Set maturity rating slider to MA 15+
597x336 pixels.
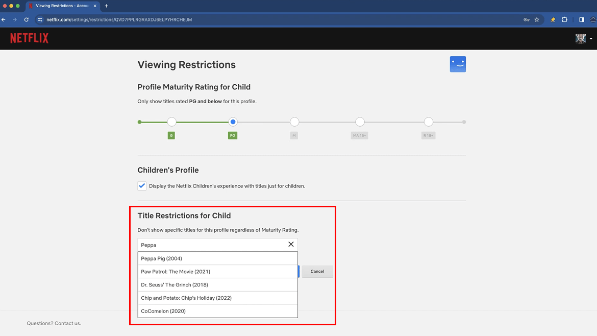(360, 122)
